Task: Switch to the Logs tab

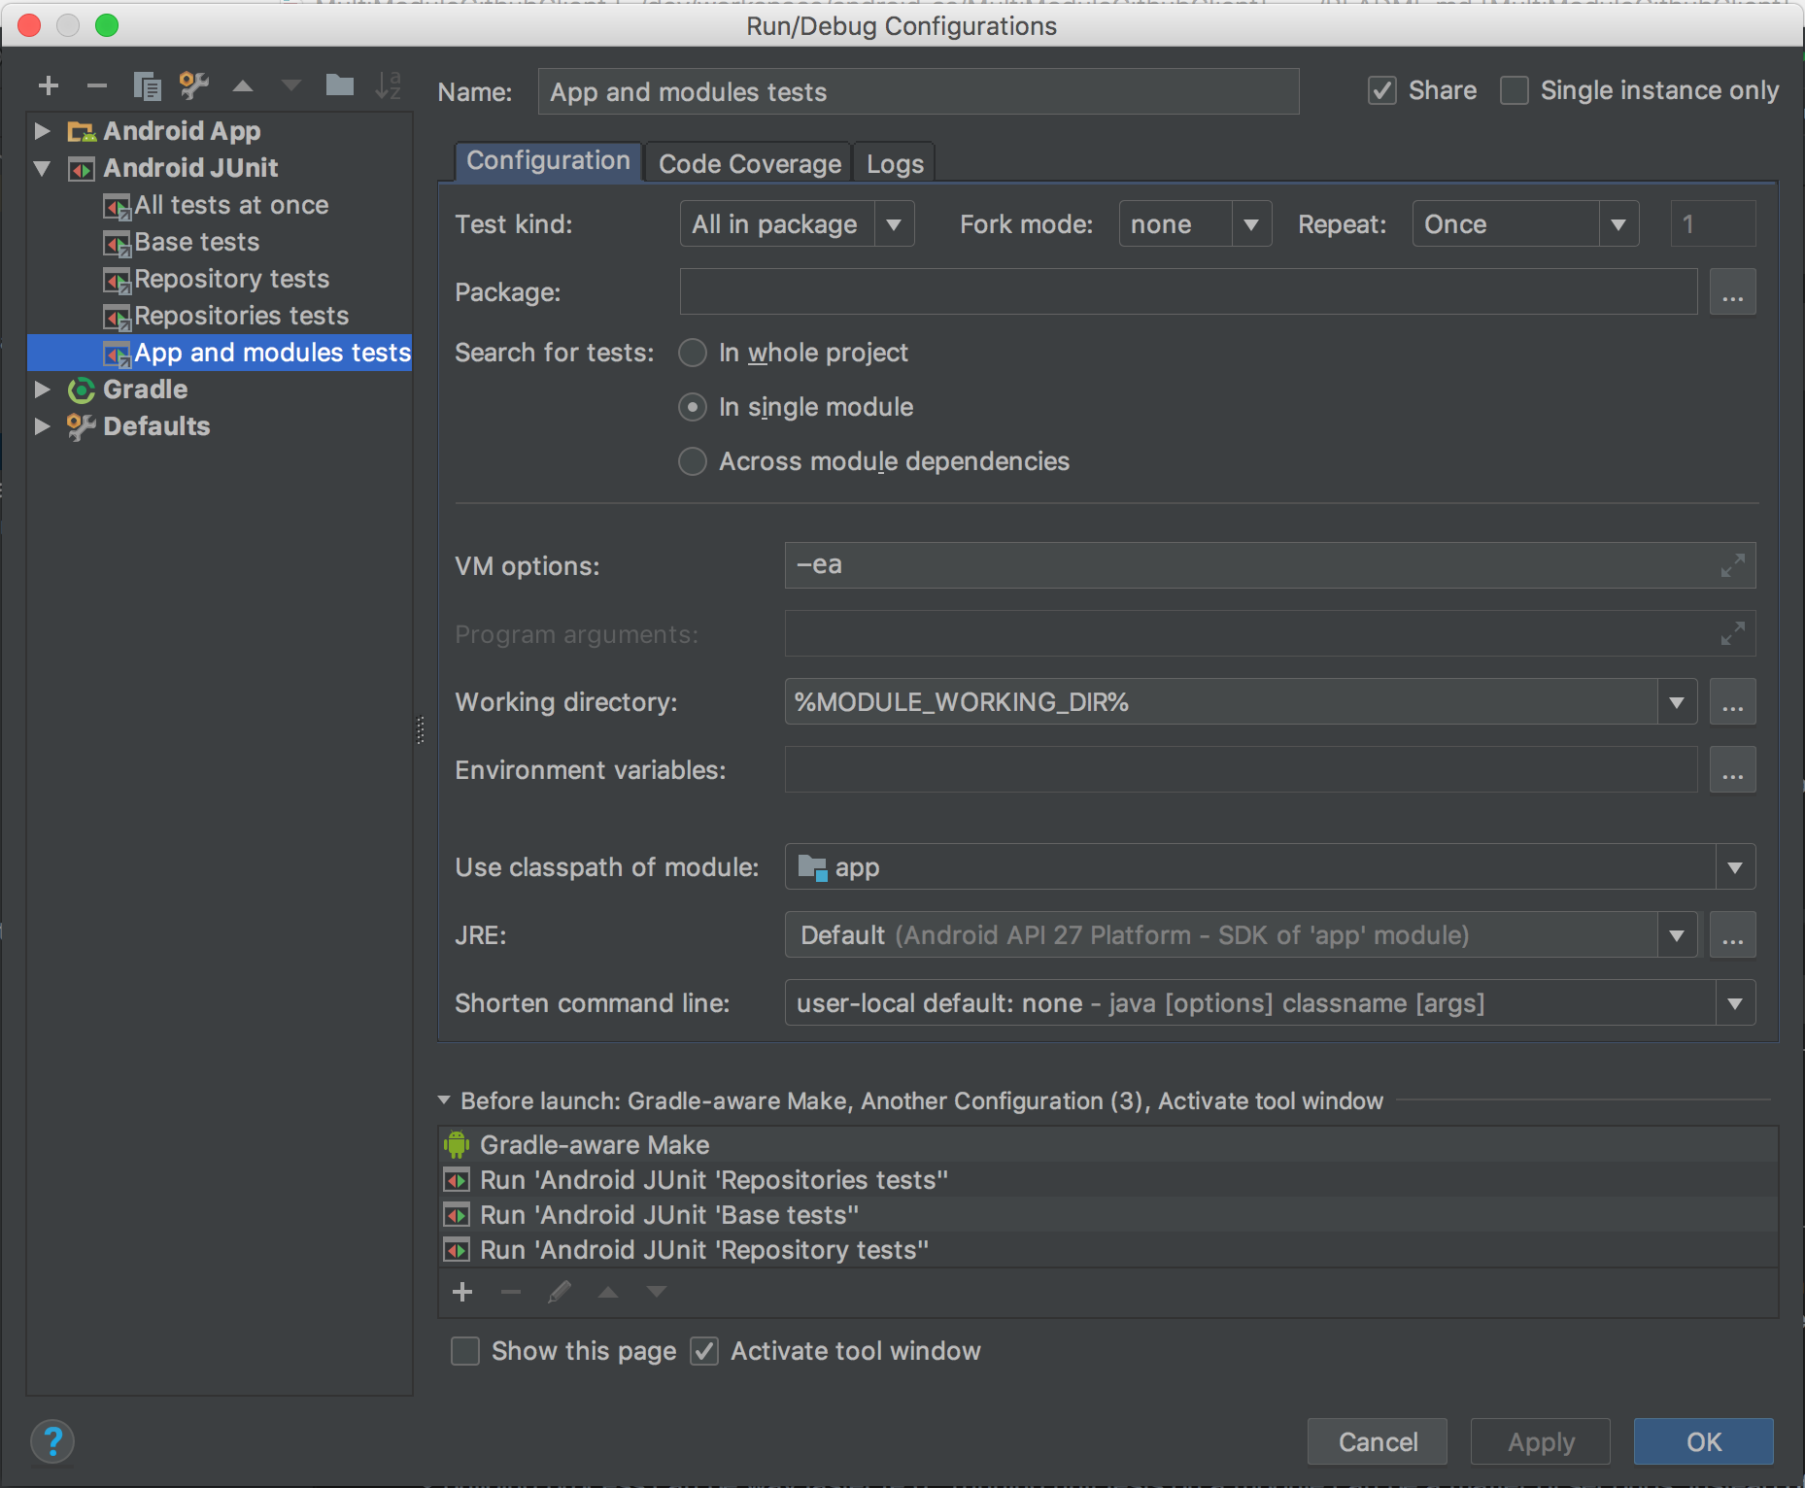Action: click(x=895, y=163)
